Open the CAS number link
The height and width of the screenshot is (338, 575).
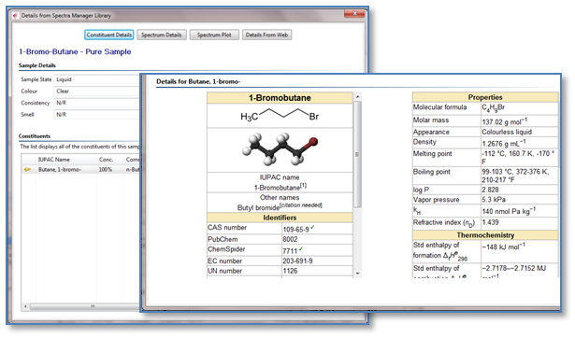click(227, 228)
